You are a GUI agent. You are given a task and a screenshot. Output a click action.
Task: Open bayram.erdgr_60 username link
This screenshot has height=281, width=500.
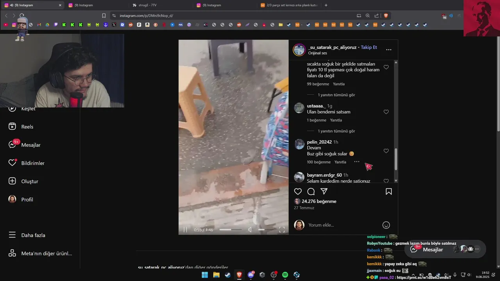point(324,175)
